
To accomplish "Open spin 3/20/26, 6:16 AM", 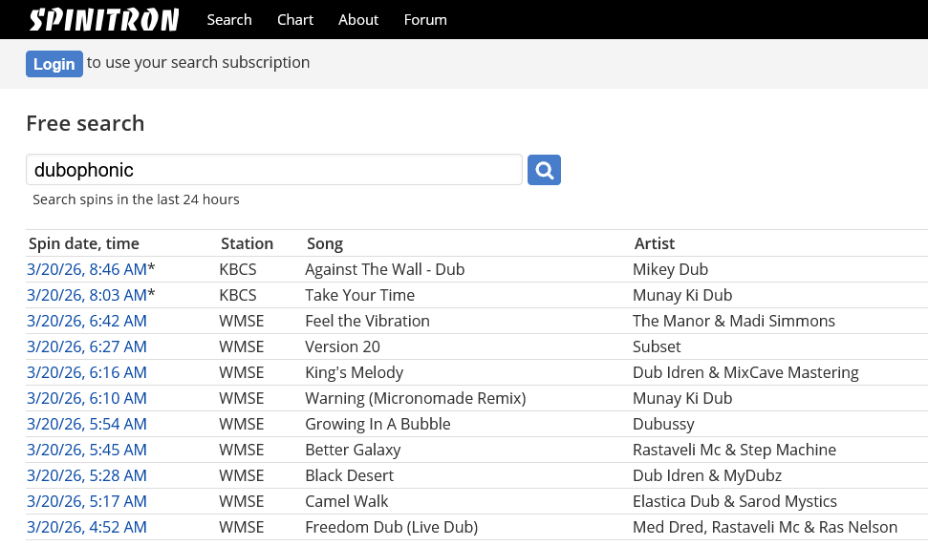I will [x=86, y=373].
